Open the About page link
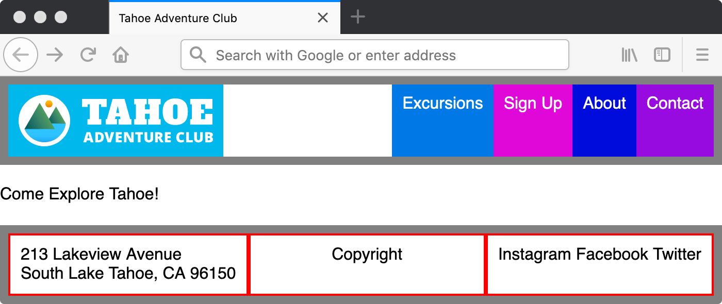 coord(604,103)
